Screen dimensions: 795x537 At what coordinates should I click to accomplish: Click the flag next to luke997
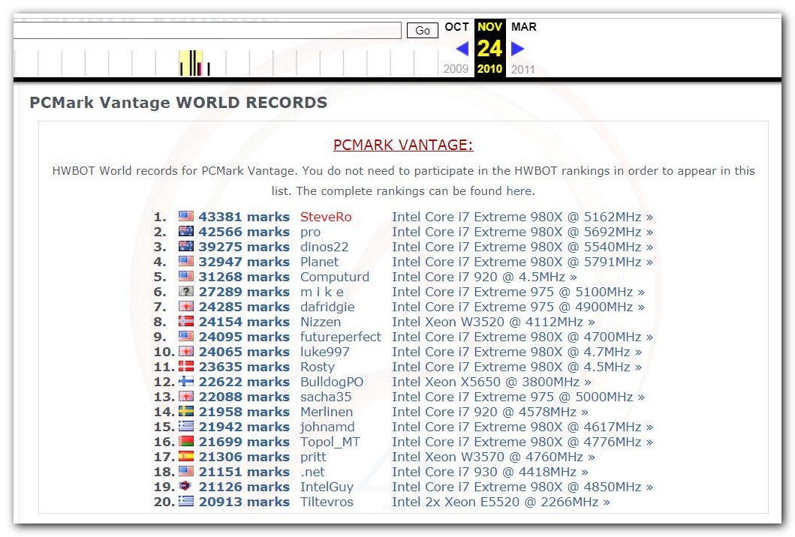tap(186, 352)
